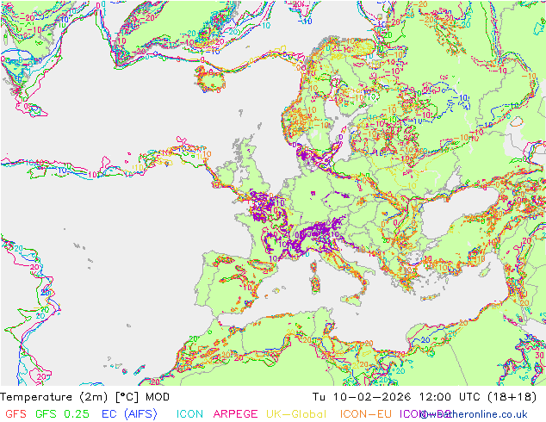Click the cyan ICON legend label

click(189, 414)
